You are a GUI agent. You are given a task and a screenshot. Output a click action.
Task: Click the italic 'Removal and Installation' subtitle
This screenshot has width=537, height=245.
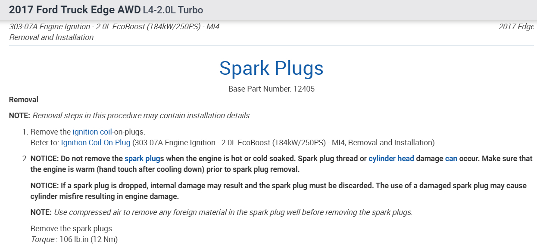point(51,37)
